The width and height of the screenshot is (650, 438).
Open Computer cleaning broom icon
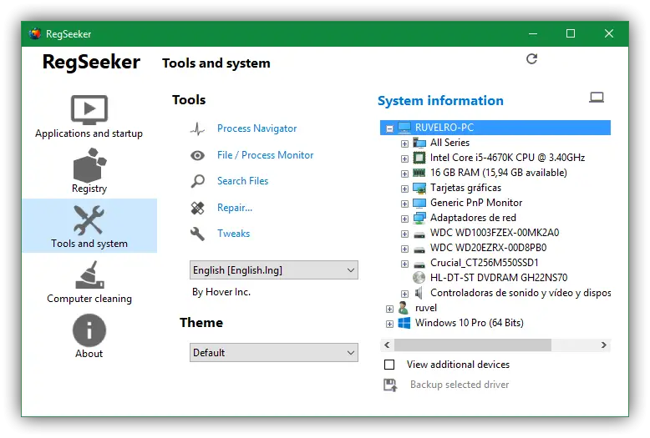click(89, 274)
